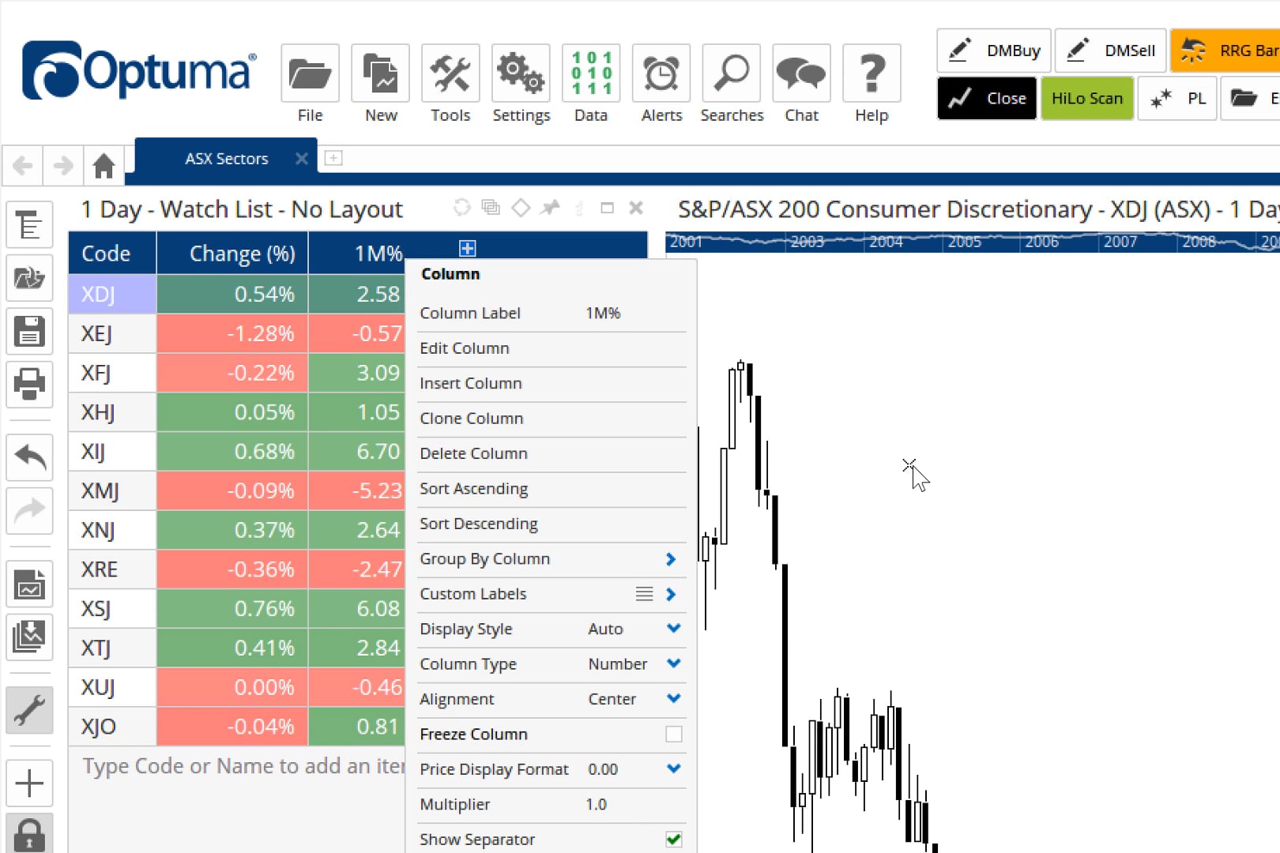Viewport: 1280px width, 853px height.
Task: Click the plus add icon in left sidebar
Action: tap(29, 783)
